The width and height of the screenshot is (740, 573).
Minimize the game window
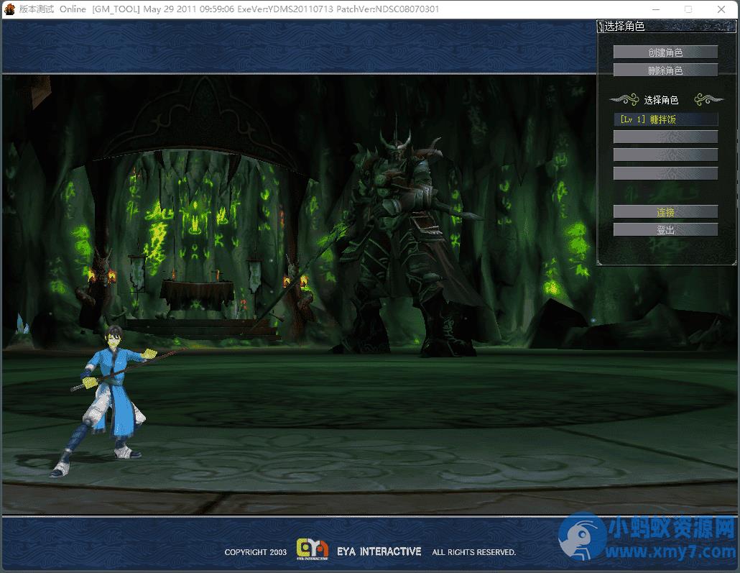point(655,9)
